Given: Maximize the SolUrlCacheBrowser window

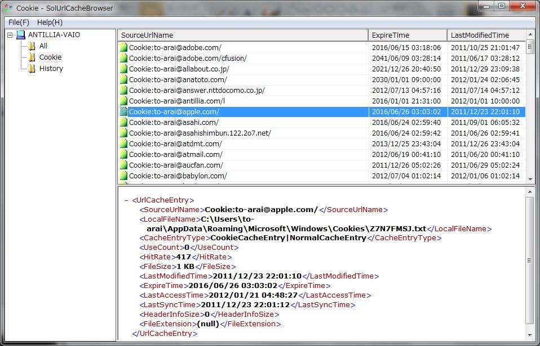Looking at the screenshot, I should pyautogui.click(x=502, y=6).
